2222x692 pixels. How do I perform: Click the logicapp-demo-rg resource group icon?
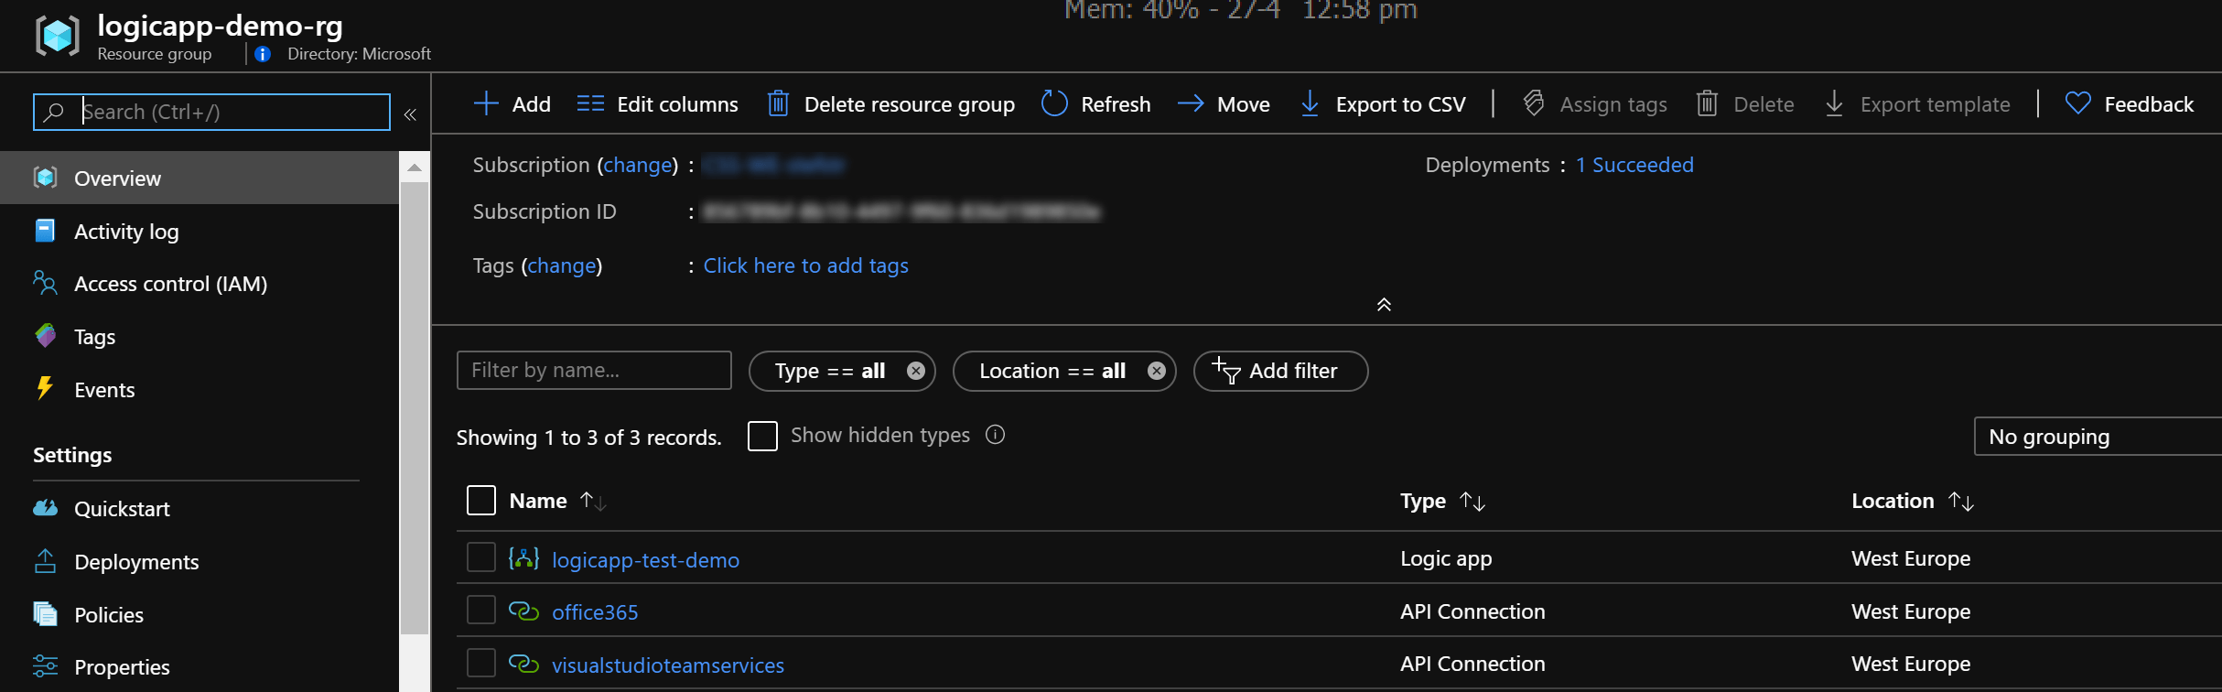[x=57, y=35]
